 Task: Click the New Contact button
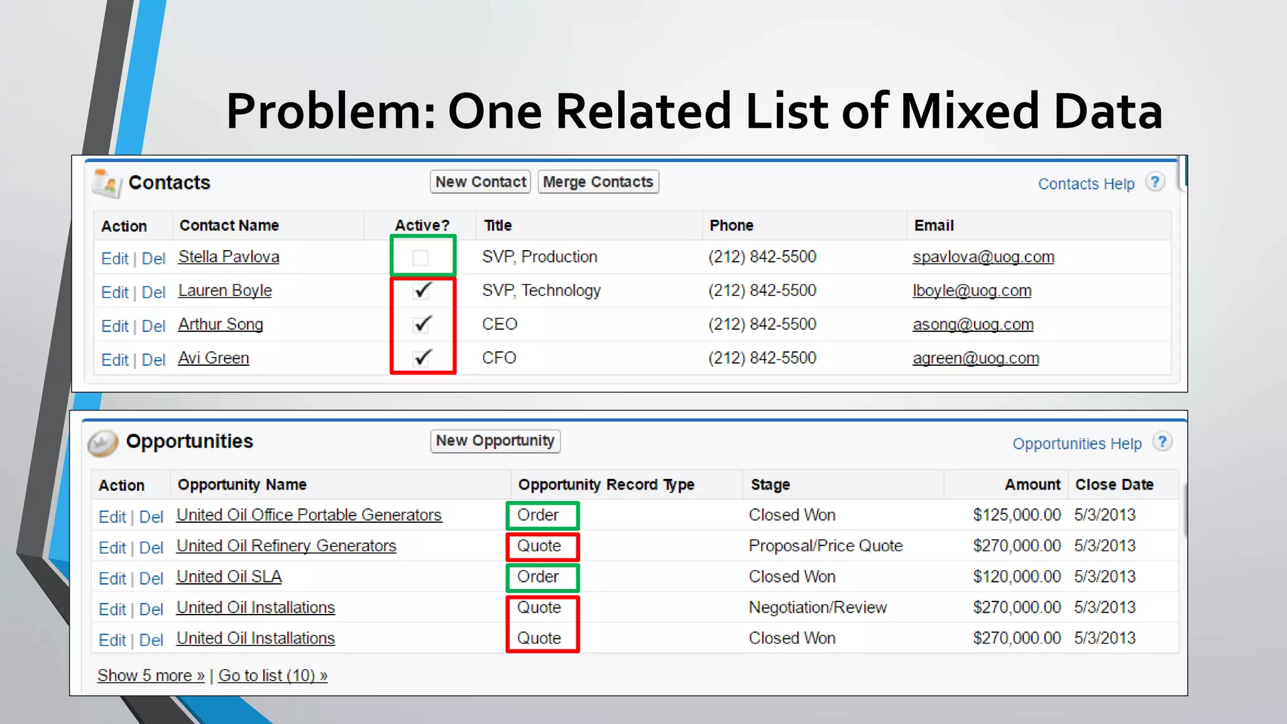pyautogui.click(x=481, y=182)
